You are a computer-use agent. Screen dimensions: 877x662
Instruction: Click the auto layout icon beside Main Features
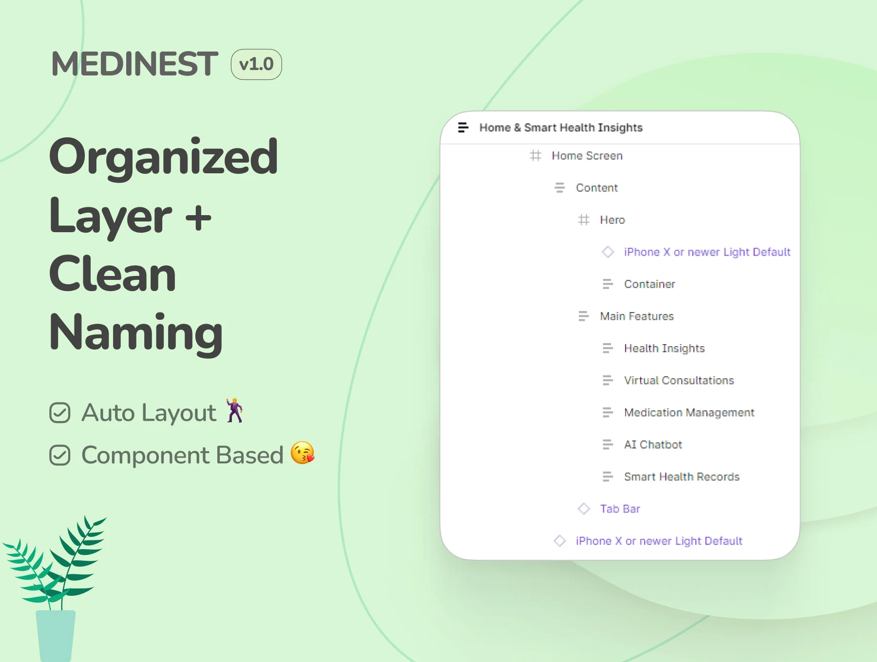click(584, 316)
